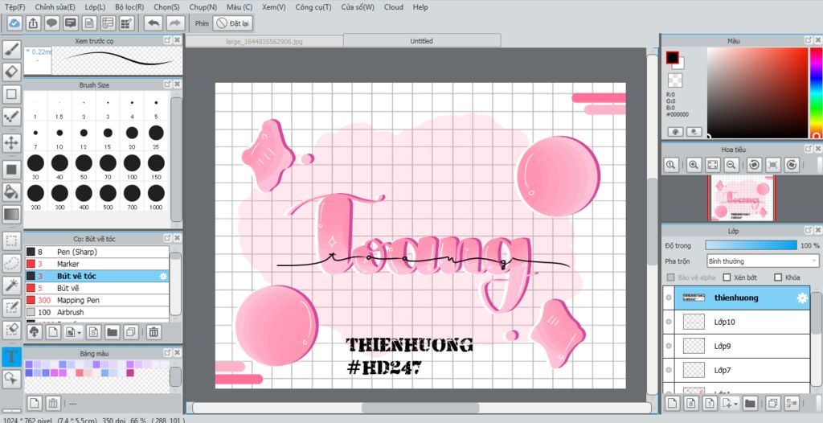
Task: Select the Lasso selection tool
Action: pos(11,263)
